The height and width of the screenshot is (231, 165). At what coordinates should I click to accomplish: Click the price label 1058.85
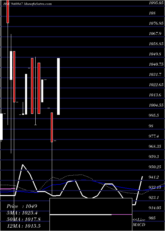tap(156, 44)
